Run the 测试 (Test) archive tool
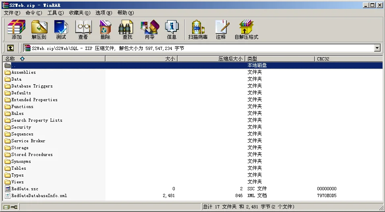This screenshot has height=212, width=385. (x=61, y=29)
